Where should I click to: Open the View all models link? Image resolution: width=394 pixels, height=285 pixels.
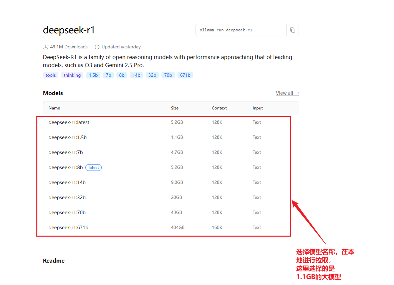pyautogui.click(x=287, y=93)
